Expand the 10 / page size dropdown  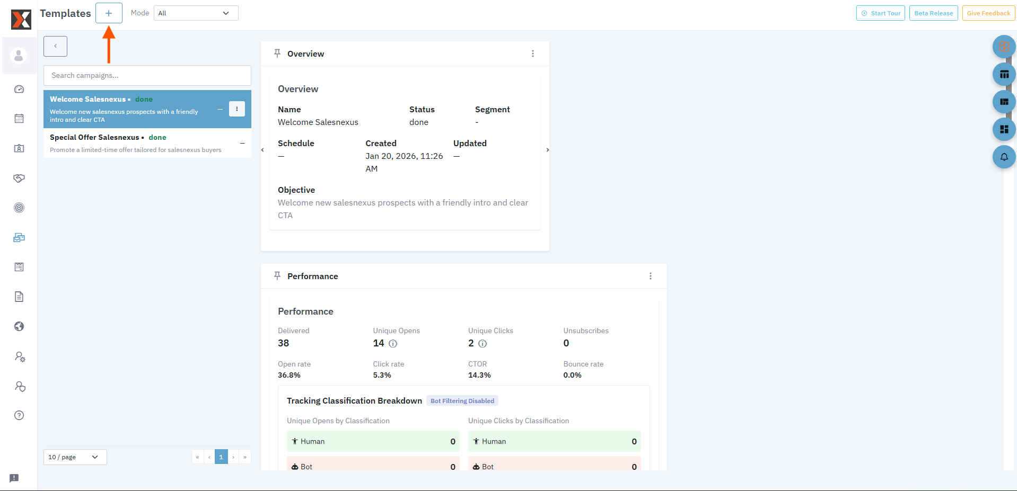75,457
